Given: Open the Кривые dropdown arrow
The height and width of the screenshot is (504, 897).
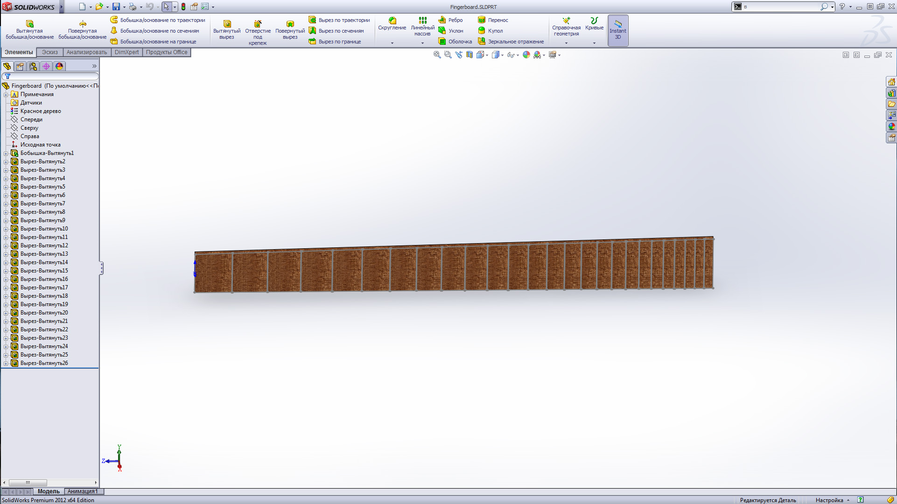Looking at the screenshot, I should point(594,43).
